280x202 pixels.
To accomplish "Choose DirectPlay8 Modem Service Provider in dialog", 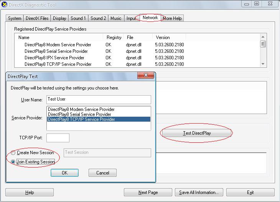I will pos(99,109).
